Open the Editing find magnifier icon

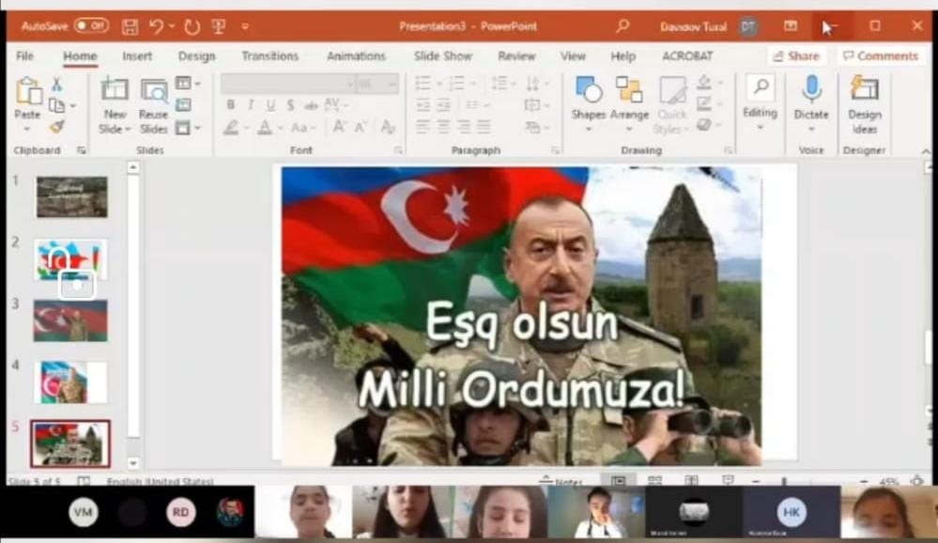point(761,87)
